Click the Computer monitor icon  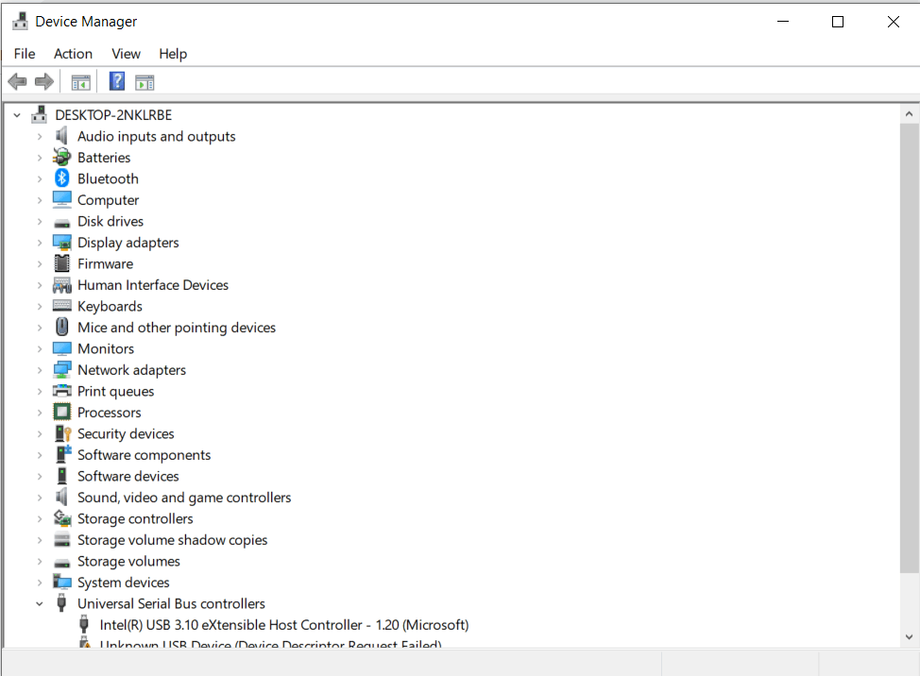(x=61, y=200)
